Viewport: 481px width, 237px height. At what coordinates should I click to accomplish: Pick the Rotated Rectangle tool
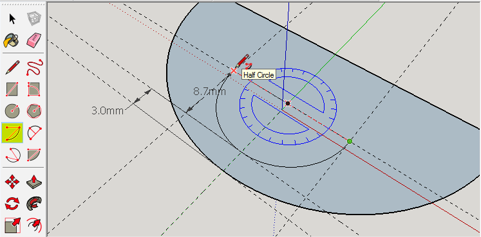[34, 89]
